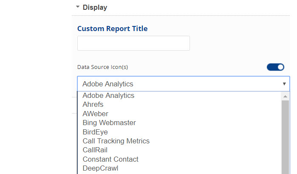Choose the BirdEye data source
This screenshot has width=297, height=174.
point(95,132)
